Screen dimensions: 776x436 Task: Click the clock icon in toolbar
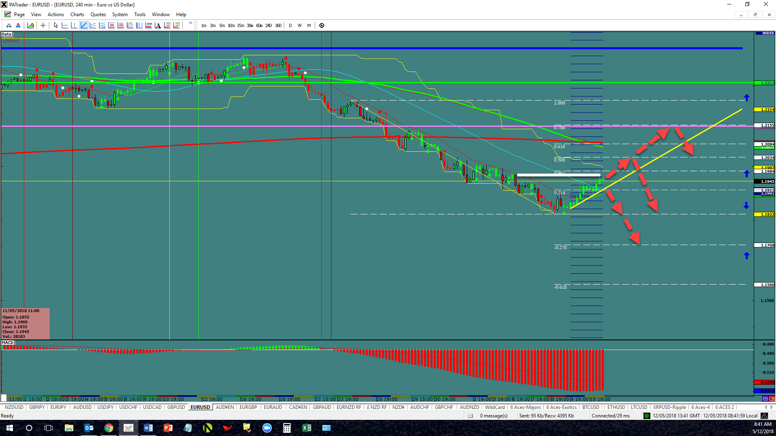[x=322, y=25]
